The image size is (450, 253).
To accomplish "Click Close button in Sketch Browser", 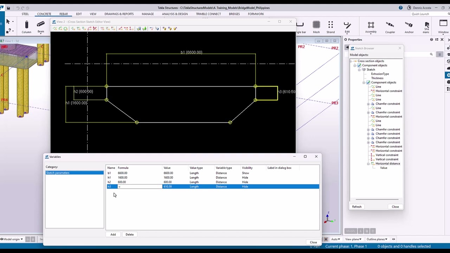I will 396,207.
